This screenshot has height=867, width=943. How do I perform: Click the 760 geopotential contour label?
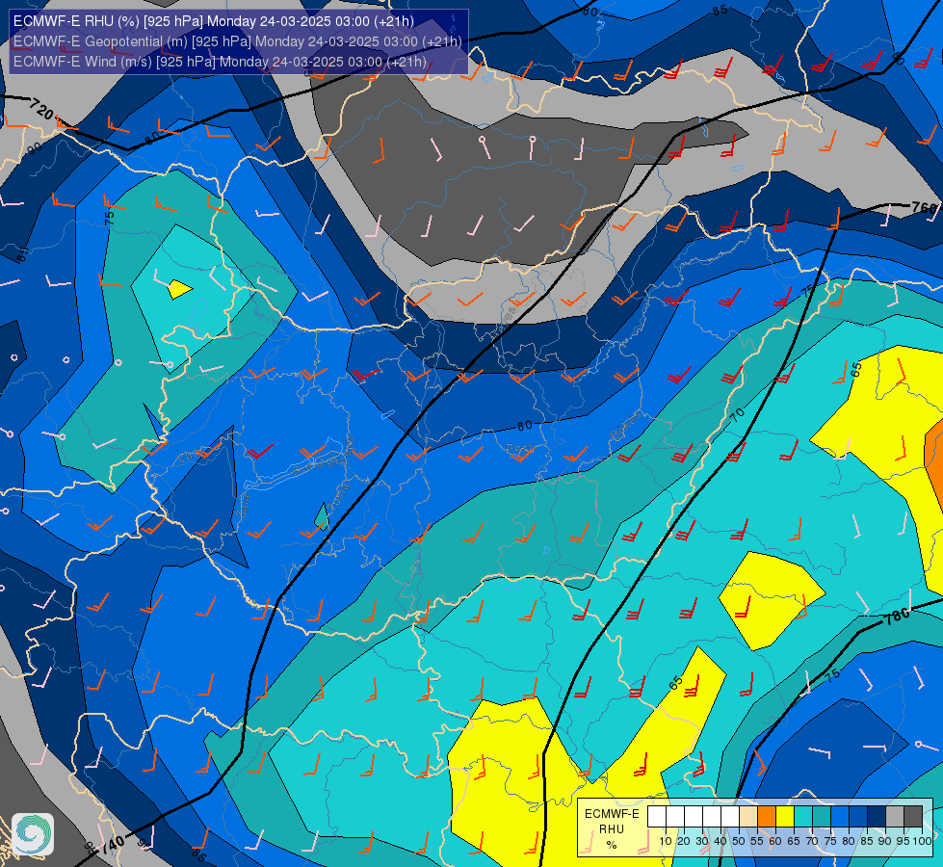point(925,207)
